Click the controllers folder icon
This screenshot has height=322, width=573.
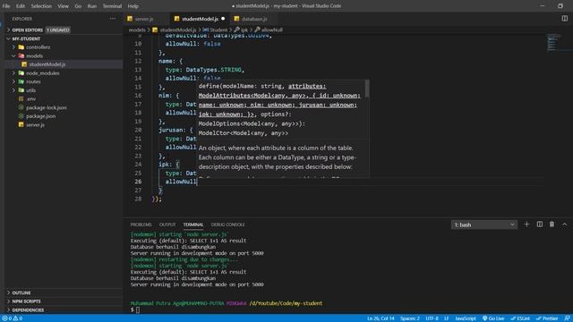pos(21,47)
